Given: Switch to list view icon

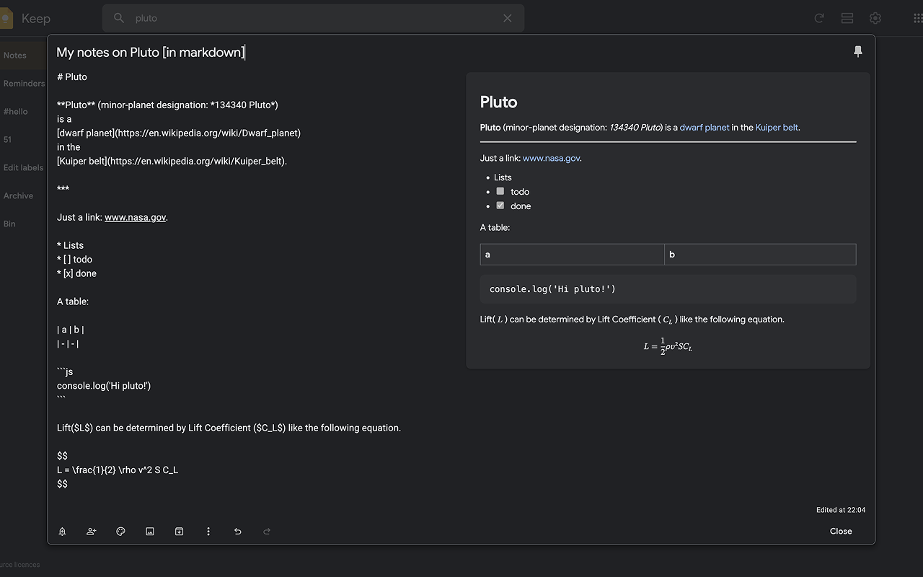Looking at the screenshot, I should (x=847, y=18).
